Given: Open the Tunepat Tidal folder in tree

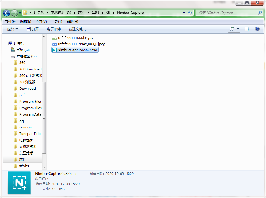Looking at the screenshot, I should pyautogui.click(x=27, y=134).
